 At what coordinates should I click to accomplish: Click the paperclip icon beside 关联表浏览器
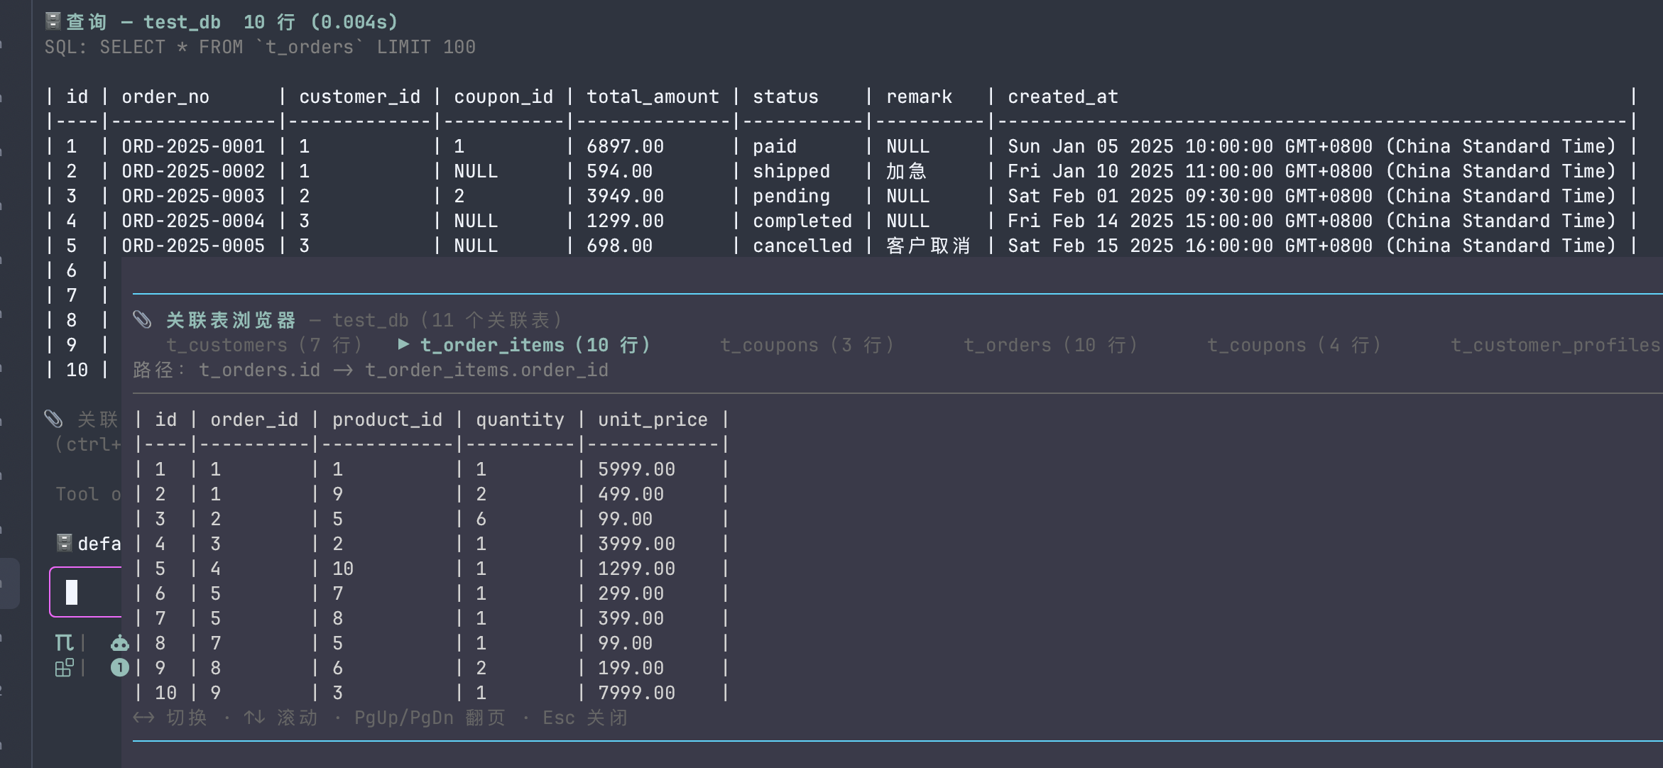click(x=143, y=320)
